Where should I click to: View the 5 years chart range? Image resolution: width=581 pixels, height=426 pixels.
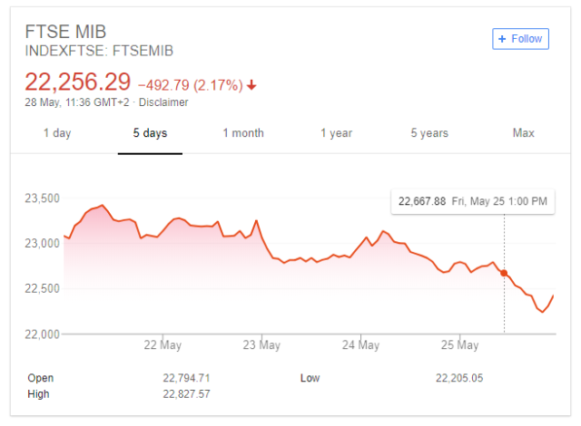(x=429, y=133)
